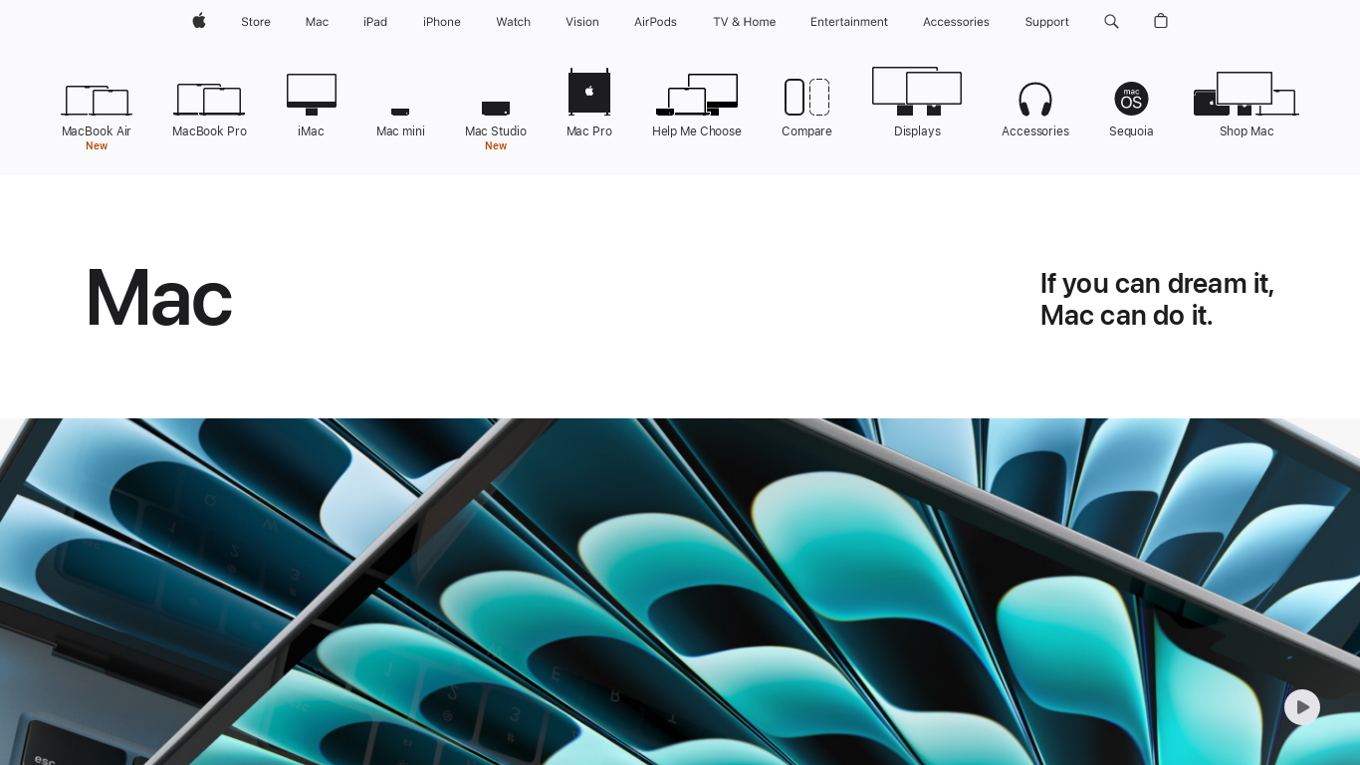Open the Watch menu
The width and height of the screenshot is (1360, 765).
tap(514, 22)
